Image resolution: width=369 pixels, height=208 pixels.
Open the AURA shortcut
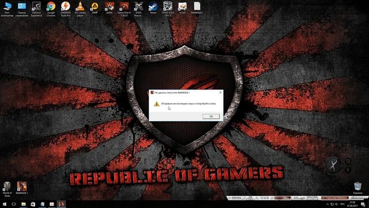click(x=110, y=8)
